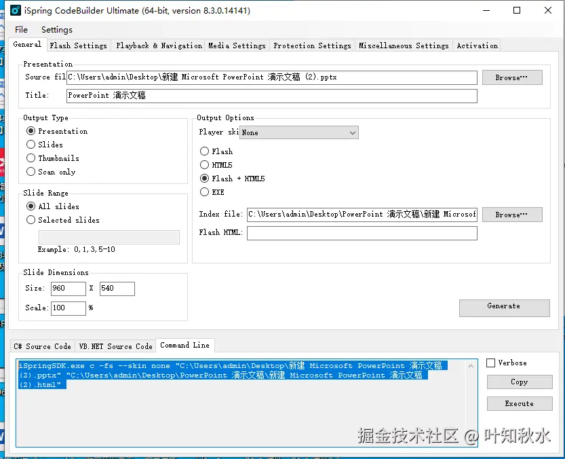The image size is (565, 459).
Task: Open the Playback & Navigation tab
Action: [x=159, y=45]
